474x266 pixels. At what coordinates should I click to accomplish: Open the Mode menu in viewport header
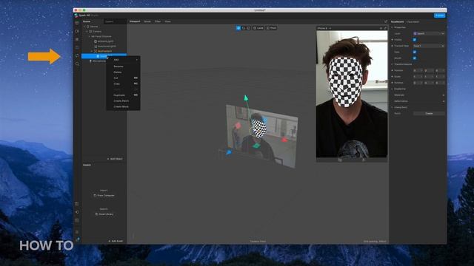[147, 21]
